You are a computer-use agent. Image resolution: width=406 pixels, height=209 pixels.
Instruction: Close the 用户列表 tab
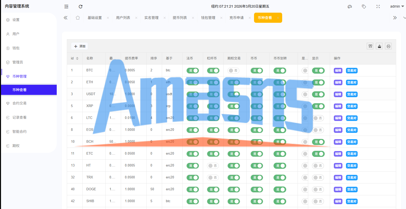click(x=136, y=18)
